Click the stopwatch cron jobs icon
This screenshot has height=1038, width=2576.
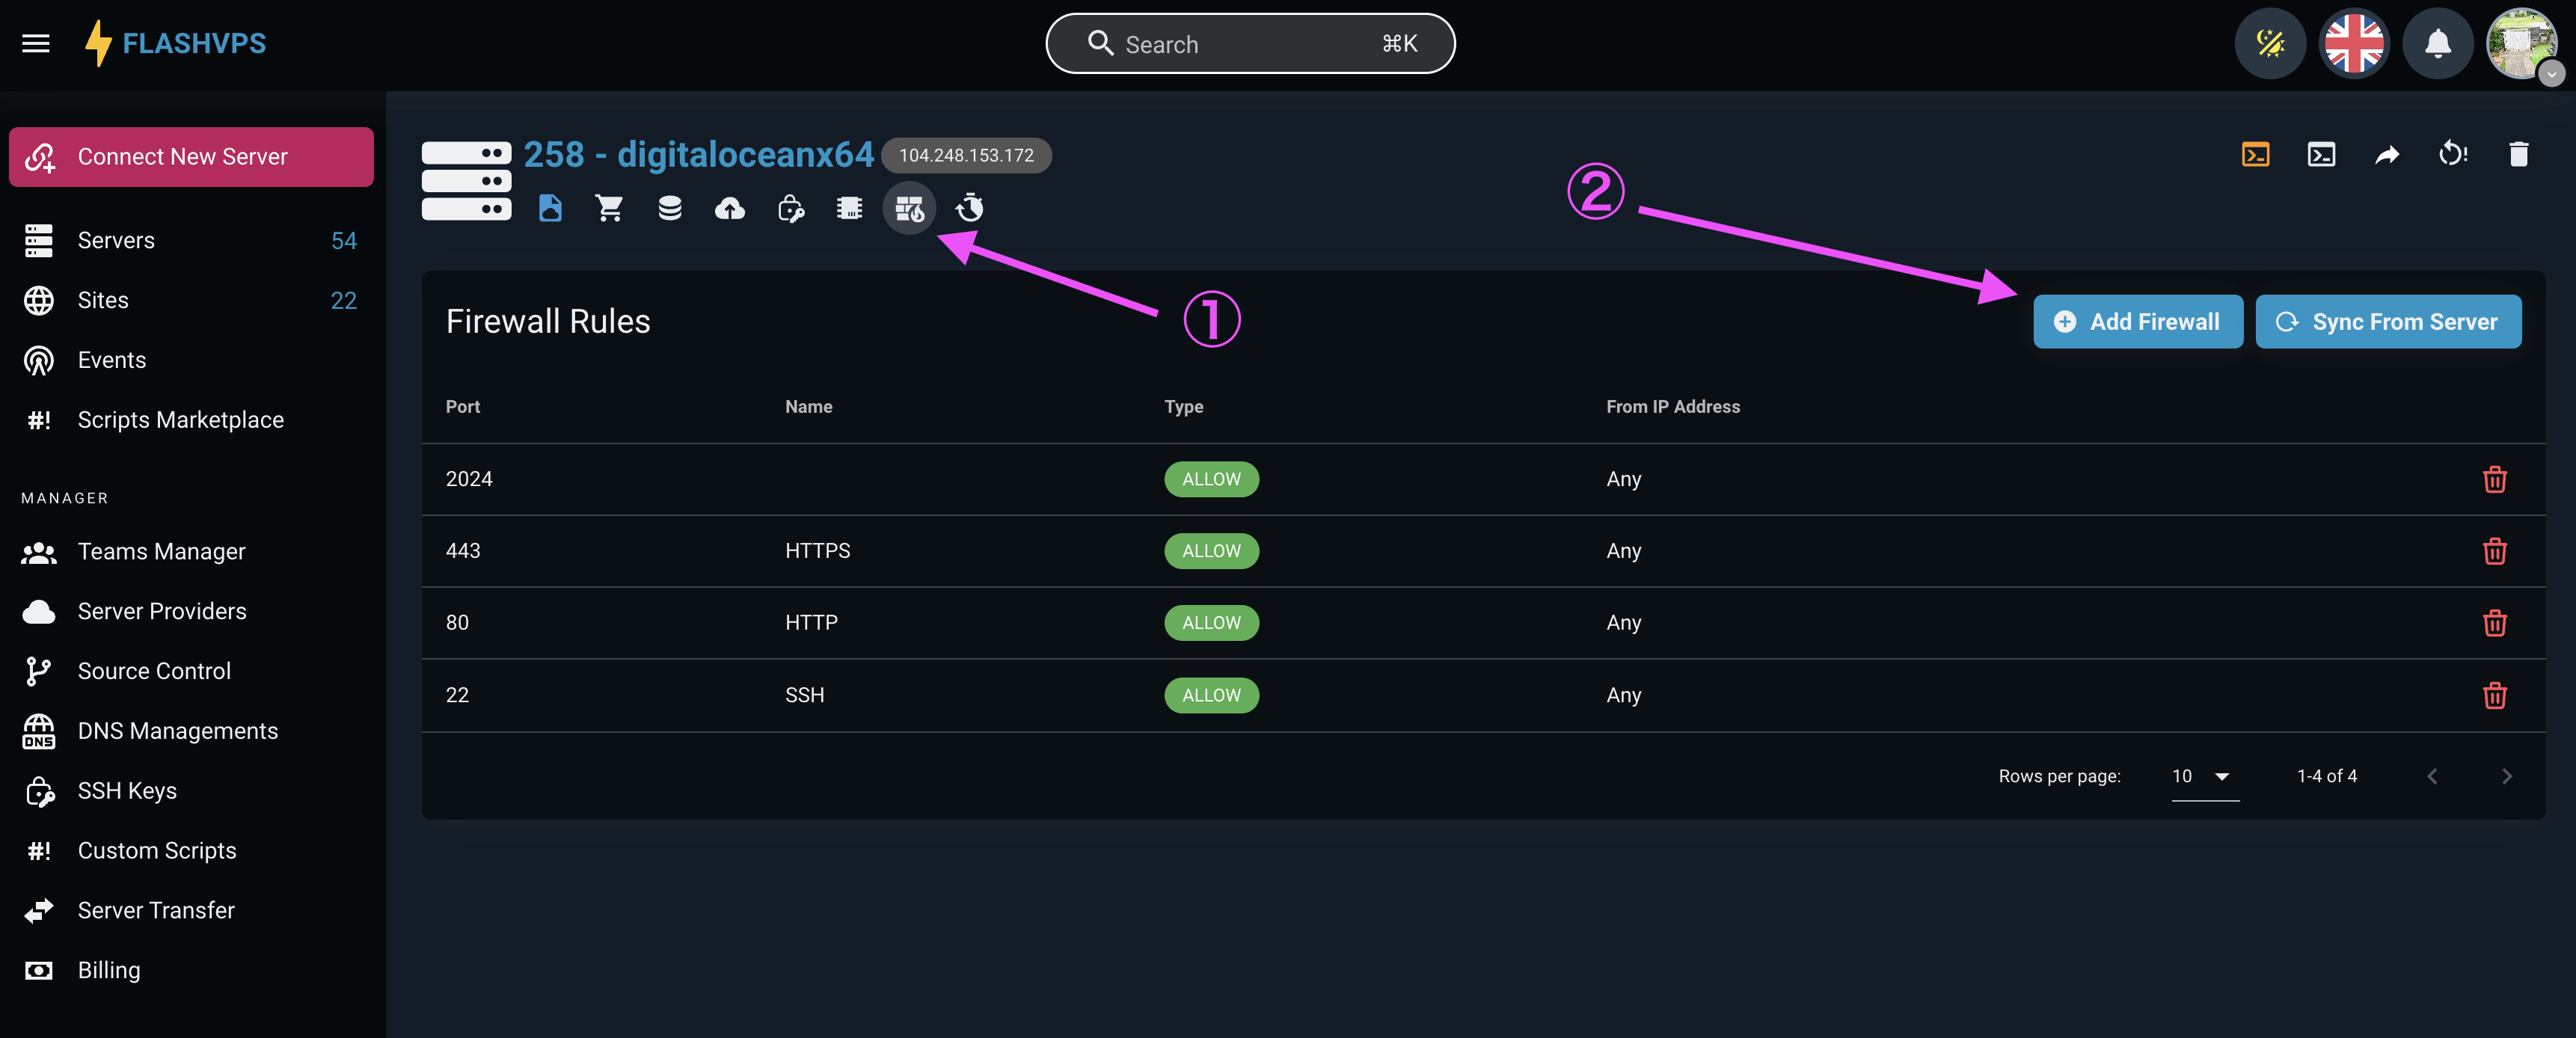[x=970, y=208]
